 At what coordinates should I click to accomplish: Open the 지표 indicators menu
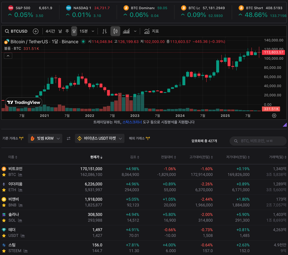(x=152, y=31)
